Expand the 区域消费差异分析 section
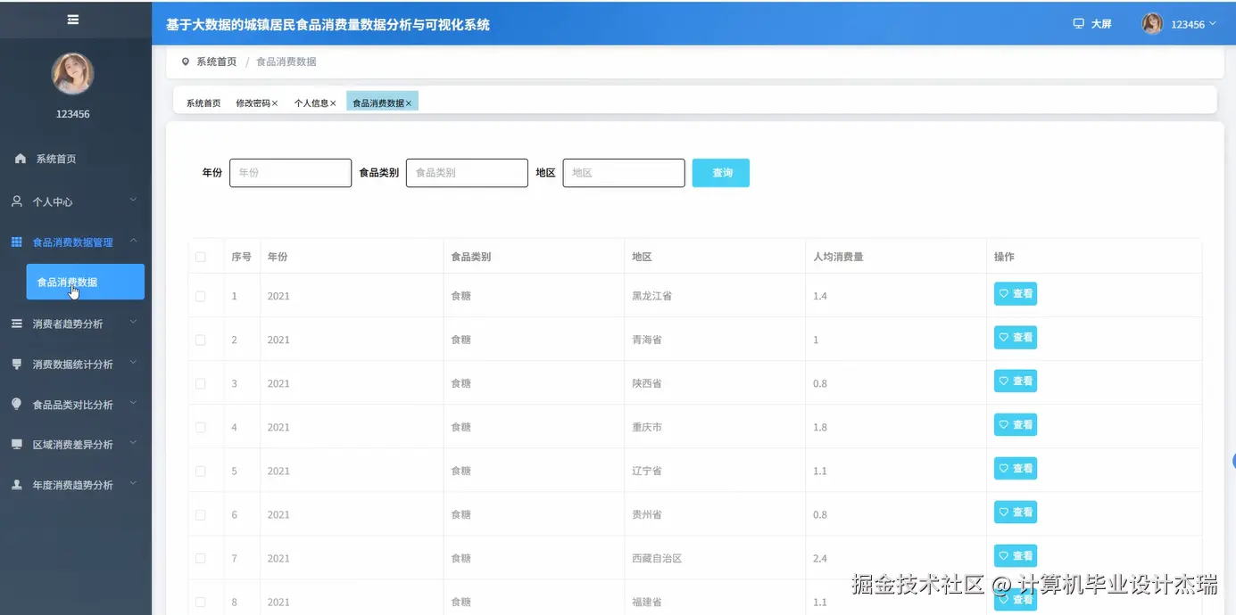The width and height of the screenshot is (1236, 615). [67, 443]
